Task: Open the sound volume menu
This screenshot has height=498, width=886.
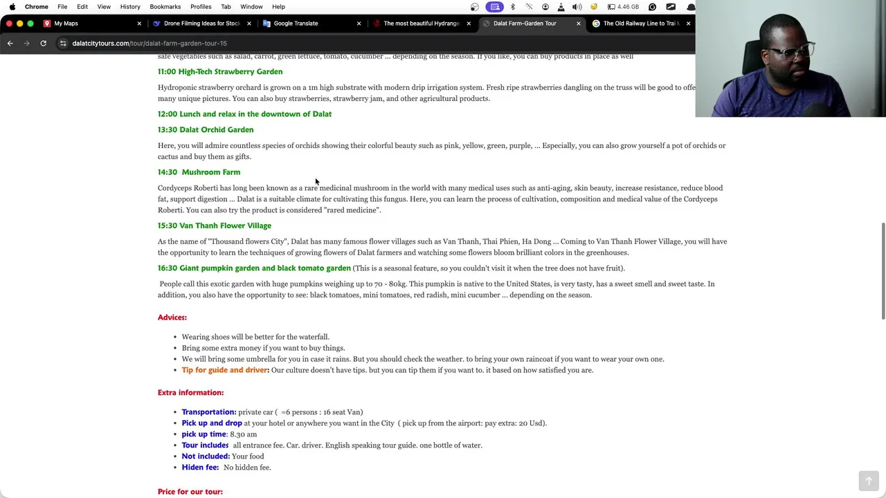Action: click(x=577, y=7)
